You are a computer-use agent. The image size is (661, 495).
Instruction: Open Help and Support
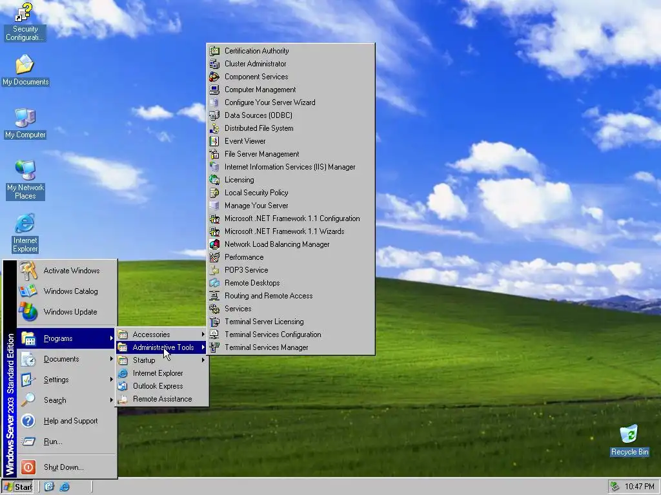coord(66,421)
